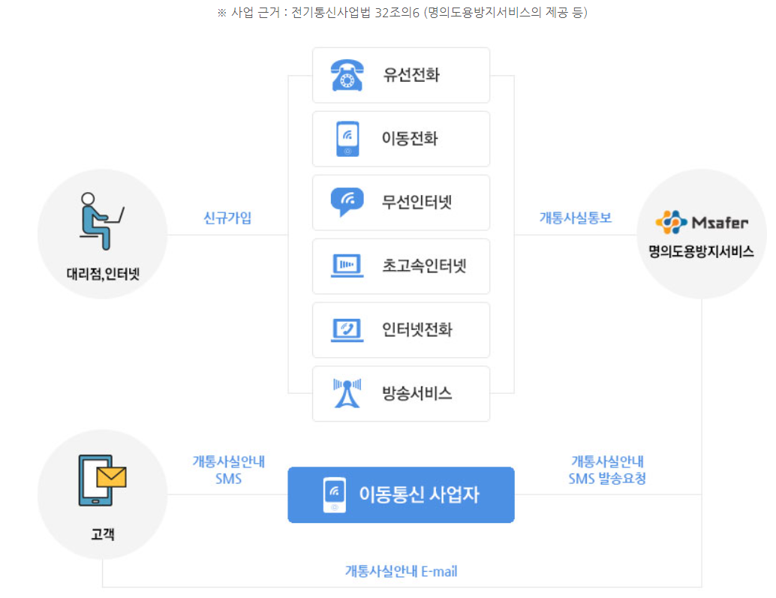Click the 대리점,인터넷 caption

(x=103, y=274)
